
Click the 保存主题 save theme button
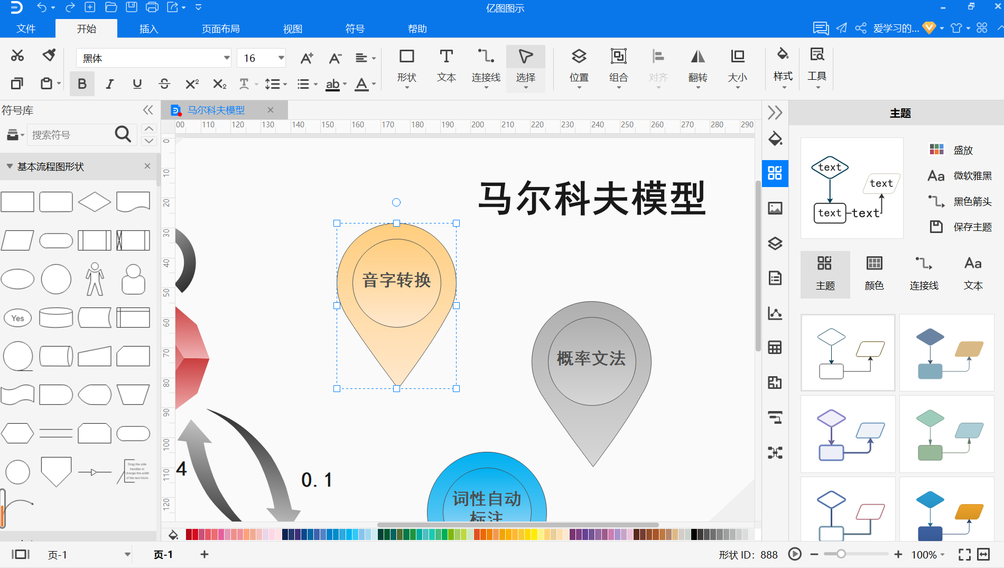(x=961, y=227)
